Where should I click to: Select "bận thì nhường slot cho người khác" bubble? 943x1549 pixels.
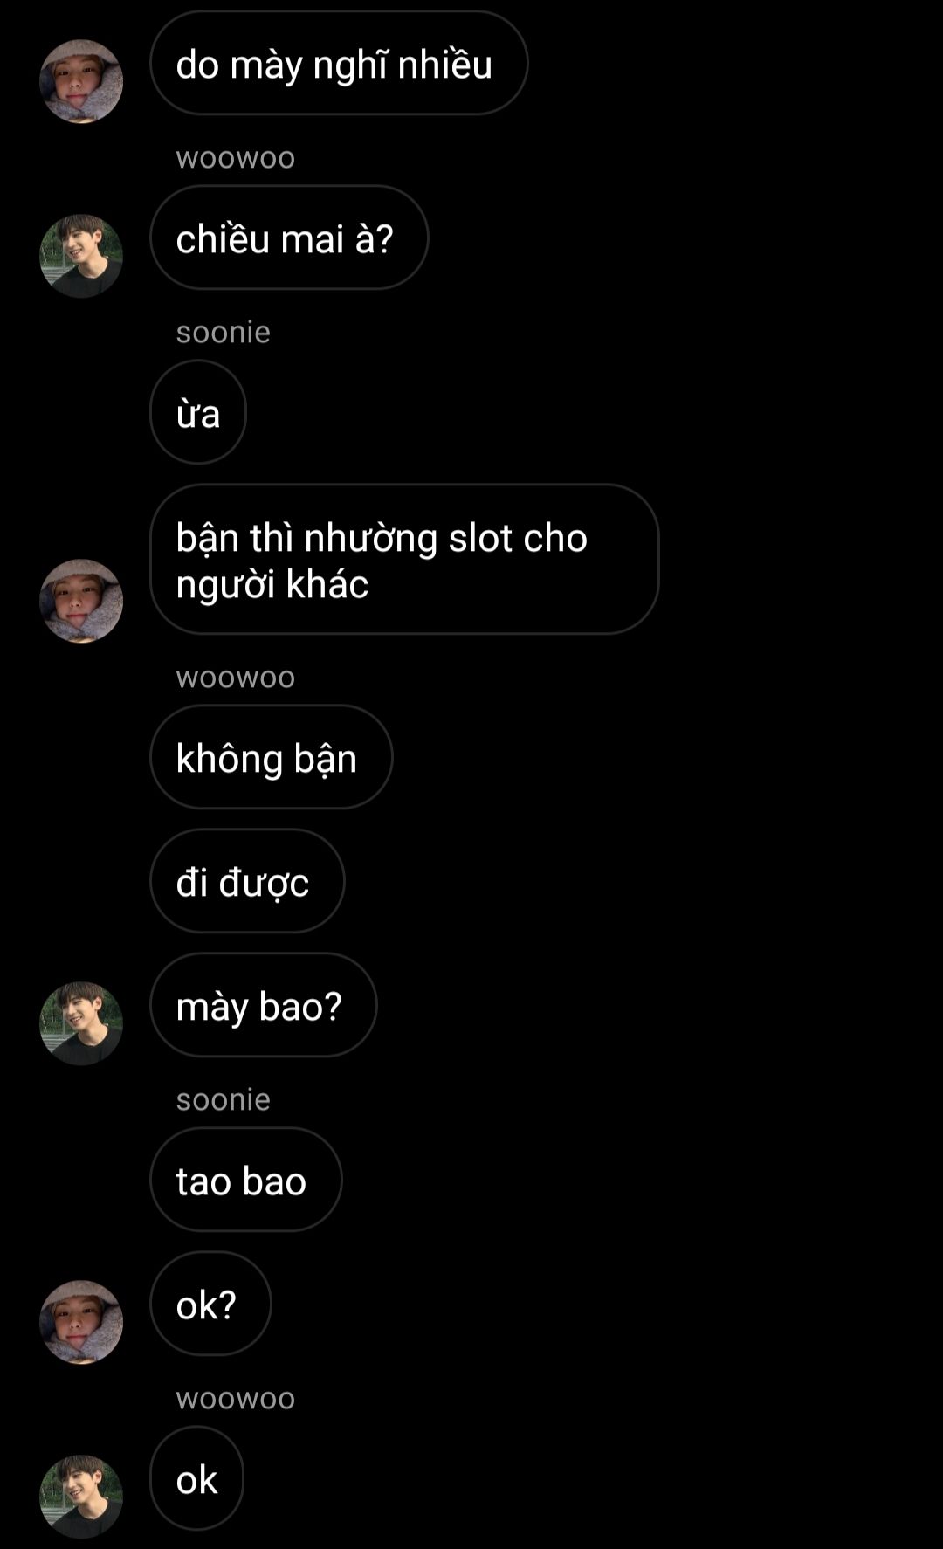(x=404, y=559)
